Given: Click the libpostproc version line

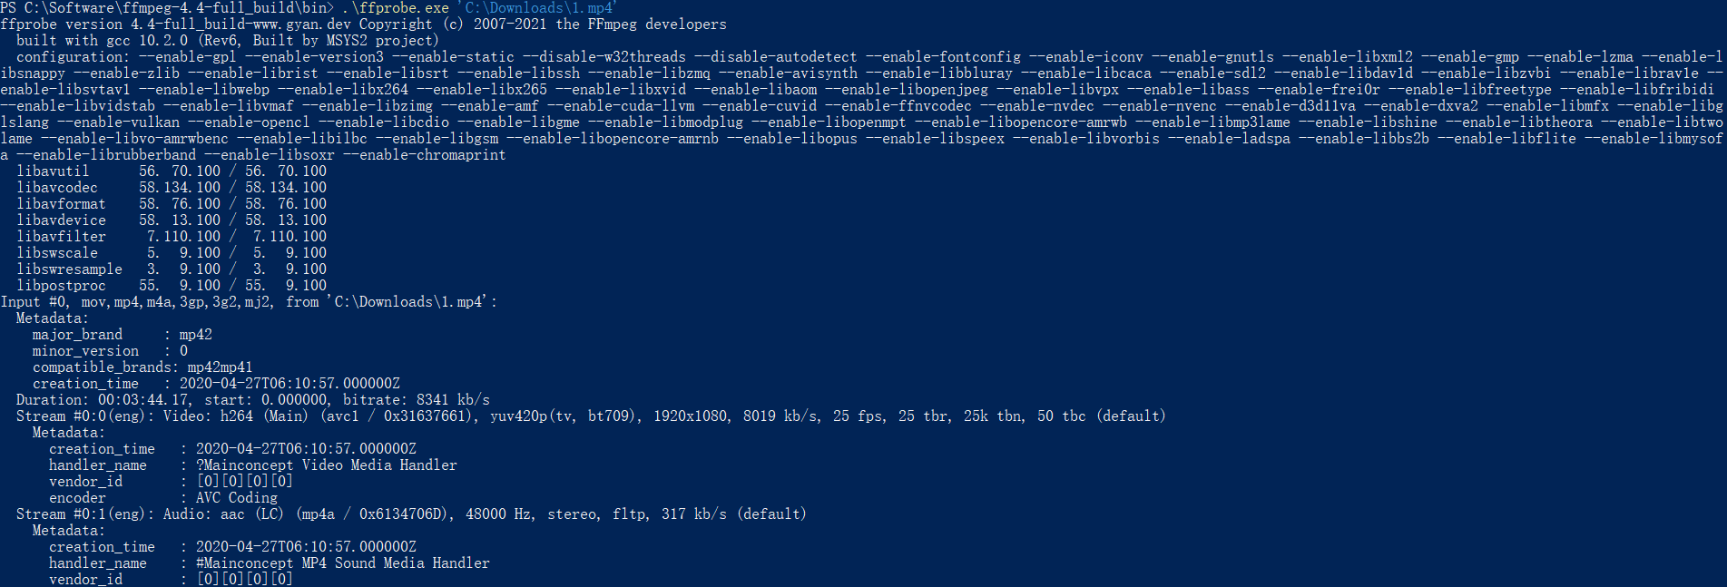Looking at the screenshot, I should [172, 285].
